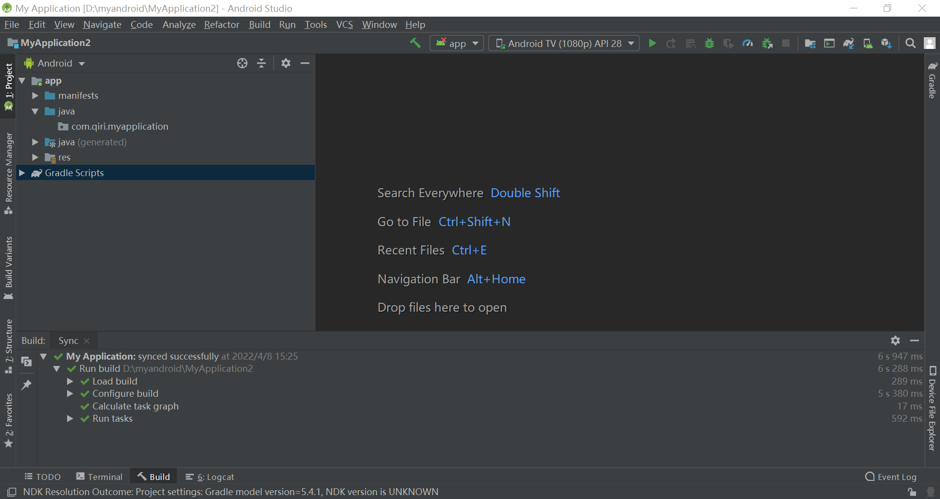The height and width of the screenshot is (499, 940).
Task: Expand the res folder
Action: [x=35, y=158]
